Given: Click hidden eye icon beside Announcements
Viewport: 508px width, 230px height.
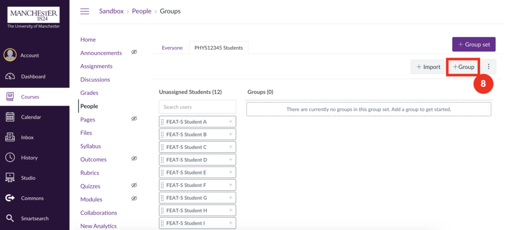Looking at the screenshot, I should 134,53.
